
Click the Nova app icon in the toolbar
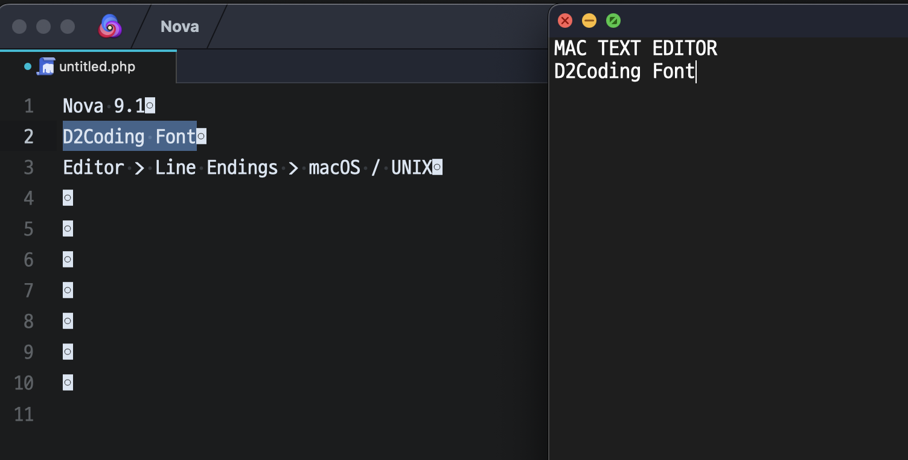point(110,26)
